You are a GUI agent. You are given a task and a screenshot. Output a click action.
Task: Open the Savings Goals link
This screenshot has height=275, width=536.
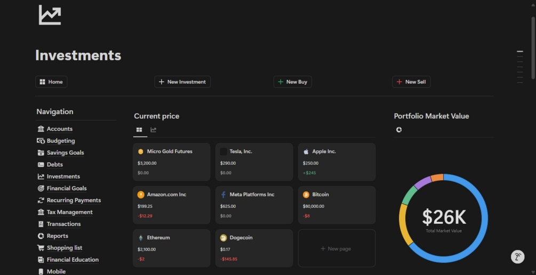tap(65, 153)
